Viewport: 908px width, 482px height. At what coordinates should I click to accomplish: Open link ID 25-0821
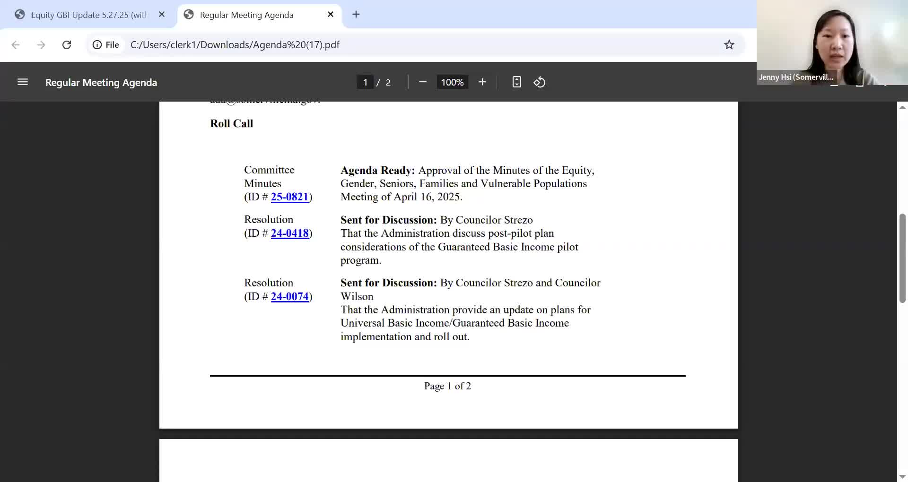click(289, 197)
